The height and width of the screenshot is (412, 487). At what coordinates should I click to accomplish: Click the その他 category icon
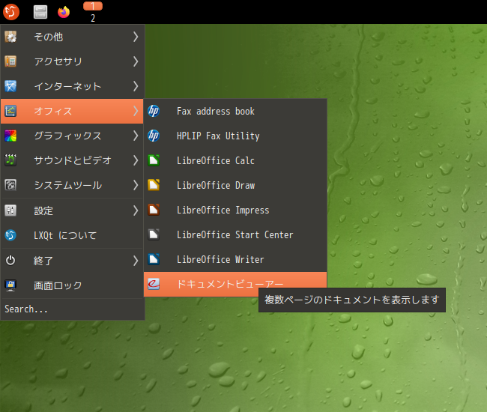click(10, 37)
